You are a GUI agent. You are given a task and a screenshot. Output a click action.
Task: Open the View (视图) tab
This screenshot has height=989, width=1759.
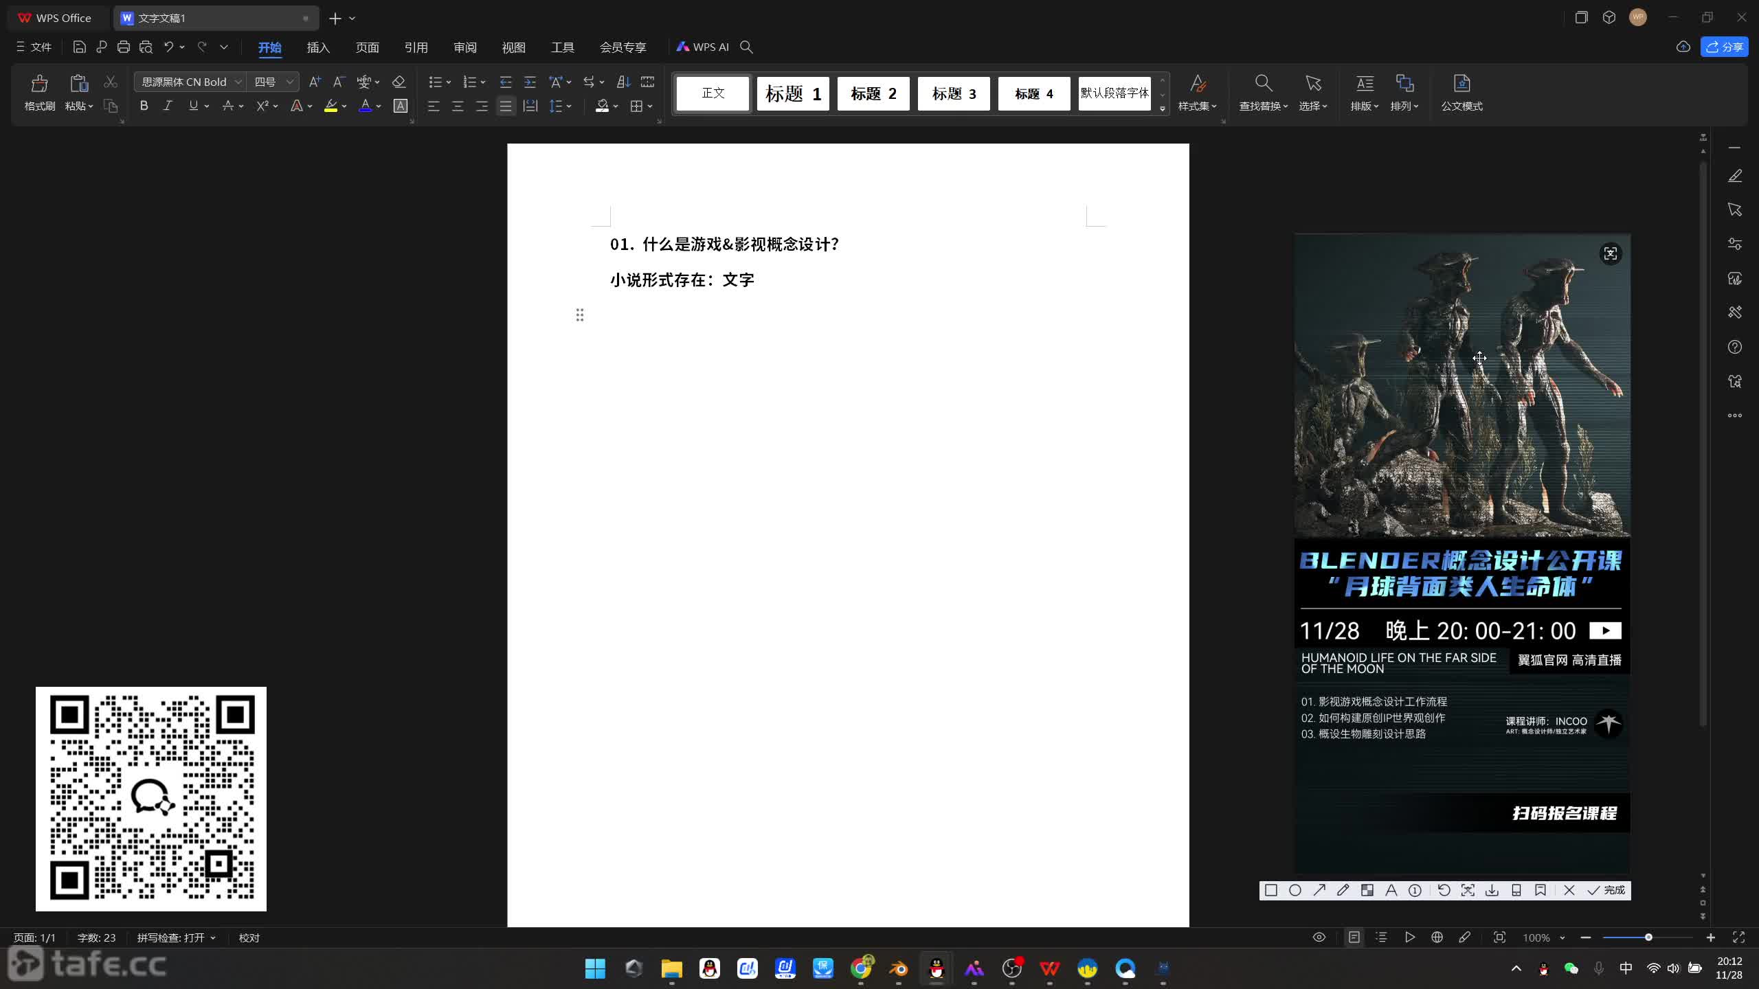[x=514, y=47]
